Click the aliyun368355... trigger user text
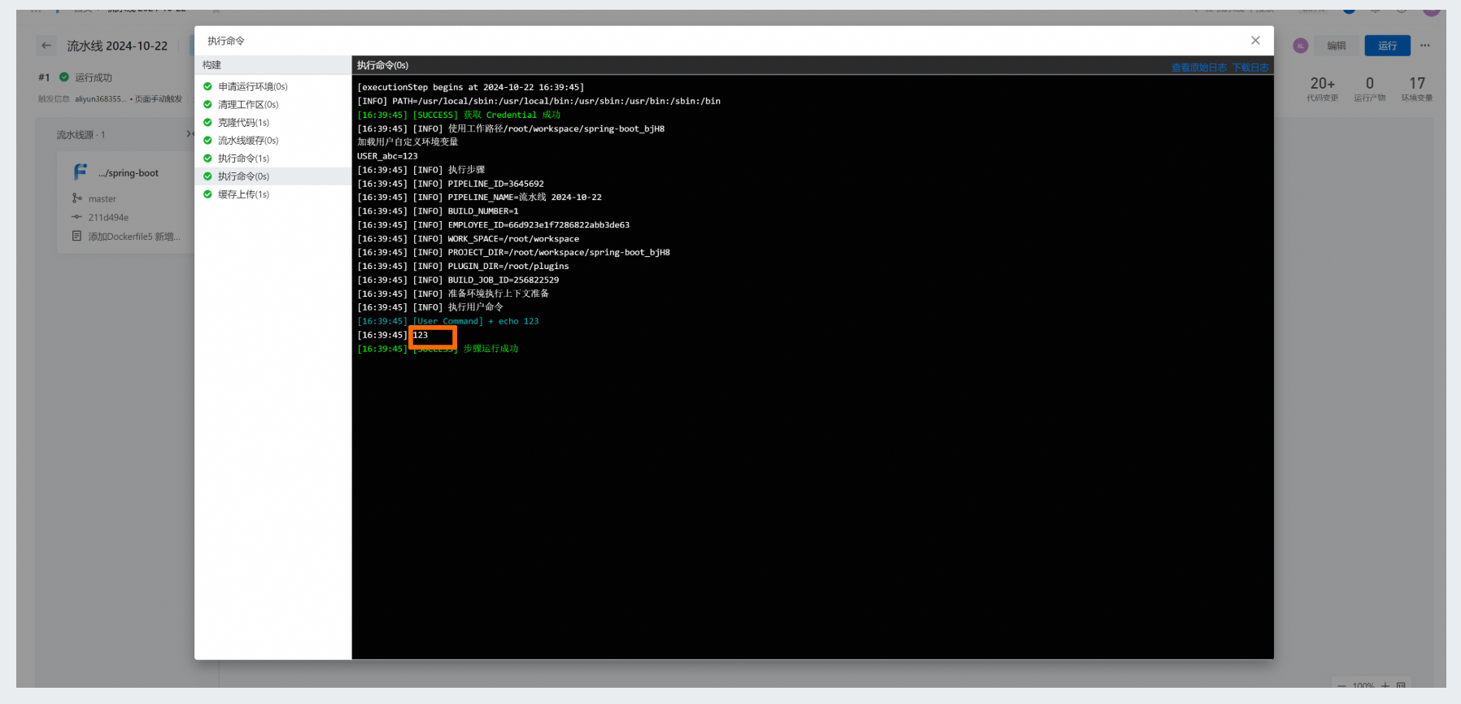This screenshot has height=704, width=1461. pyautogui.click(x=101, y=99)
